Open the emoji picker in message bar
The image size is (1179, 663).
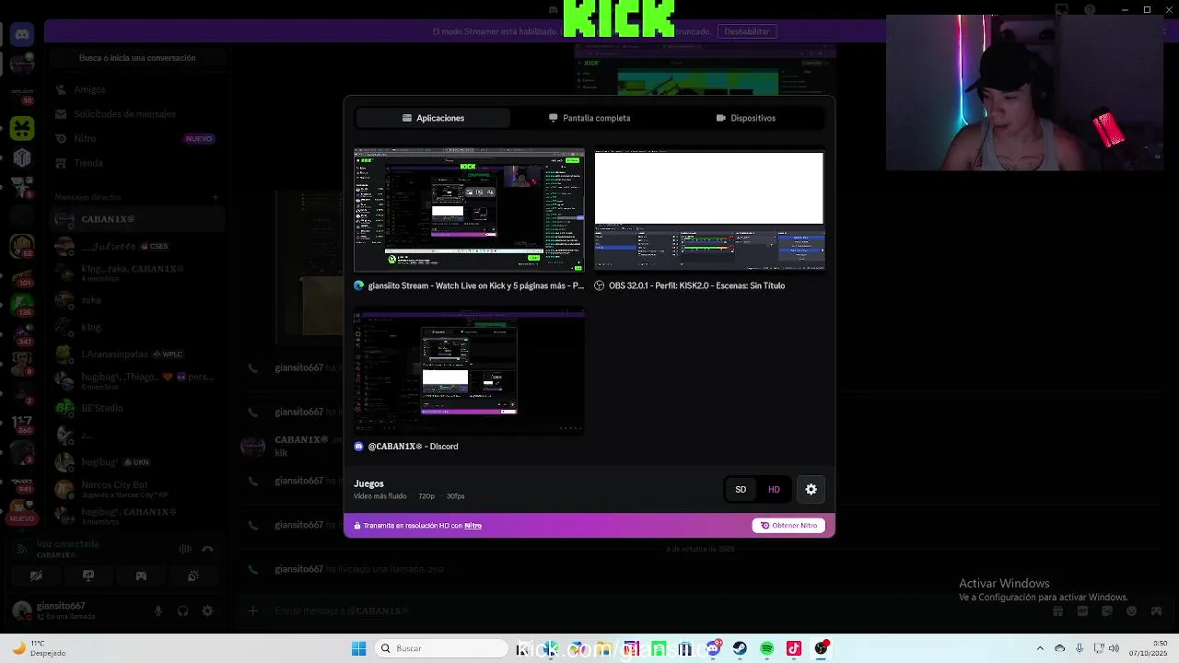1131,611
